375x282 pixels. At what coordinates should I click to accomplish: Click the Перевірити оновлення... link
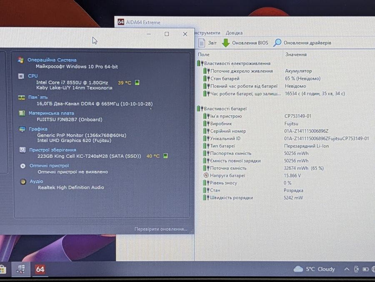(161, 229)
